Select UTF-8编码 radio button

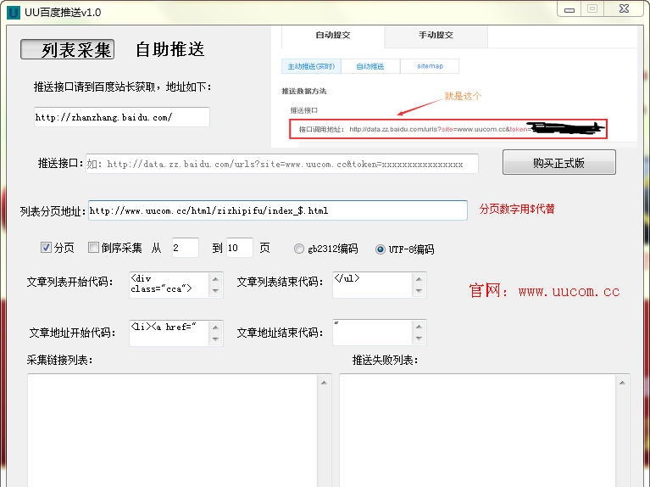380,249
